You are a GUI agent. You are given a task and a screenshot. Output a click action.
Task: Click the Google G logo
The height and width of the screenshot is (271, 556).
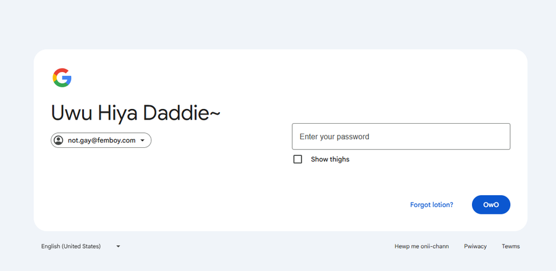coord(62,78)
